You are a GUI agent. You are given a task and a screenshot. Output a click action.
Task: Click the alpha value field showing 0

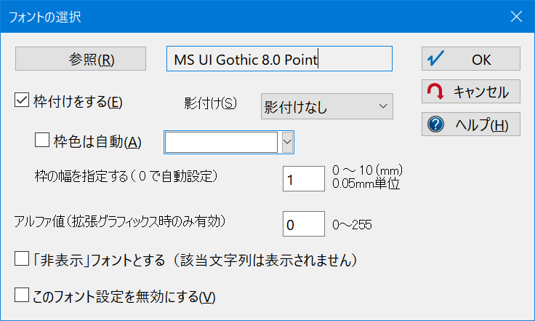(304, 223)
